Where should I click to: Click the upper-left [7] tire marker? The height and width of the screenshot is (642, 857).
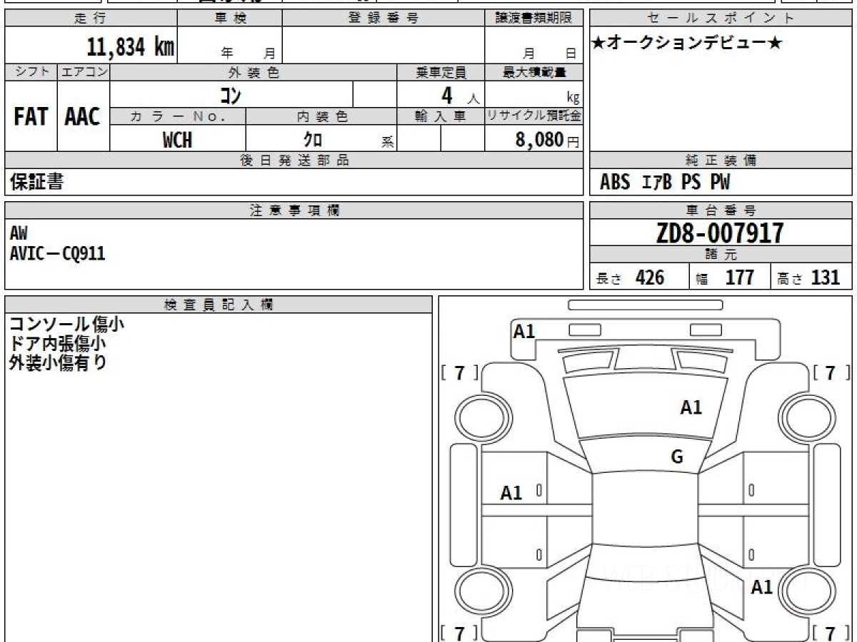[460, 372]
